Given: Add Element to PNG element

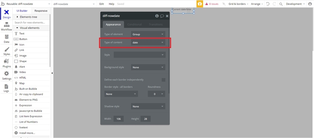Looking at the screenshot, I should (31, 100).
